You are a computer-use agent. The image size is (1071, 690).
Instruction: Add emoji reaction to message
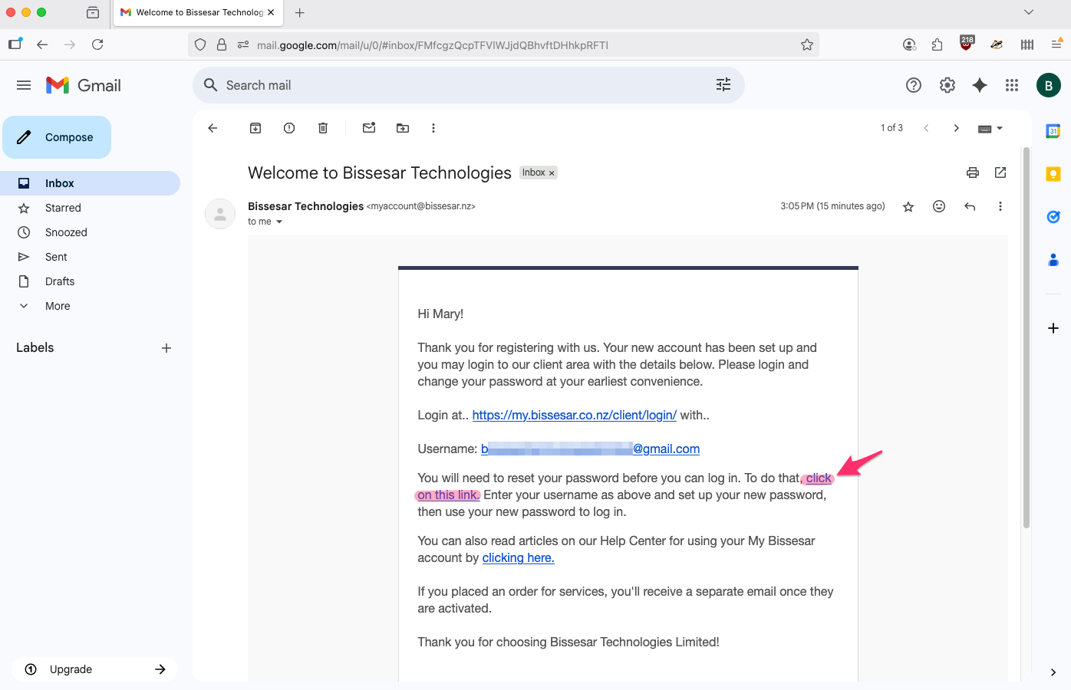click(x=939, y=206)
